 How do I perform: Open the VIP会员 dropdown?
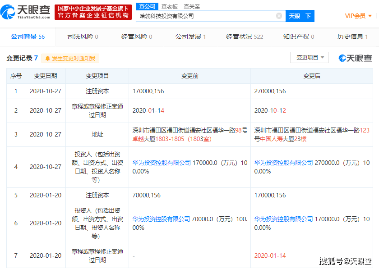coord(358,16)
